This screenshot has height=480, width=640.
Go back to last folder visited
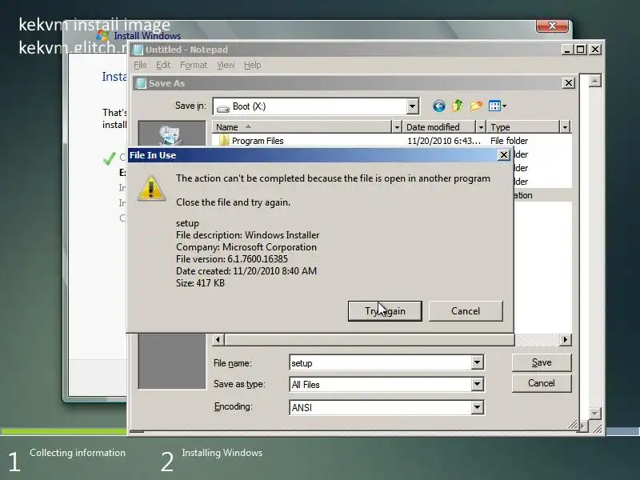[439, 106]
